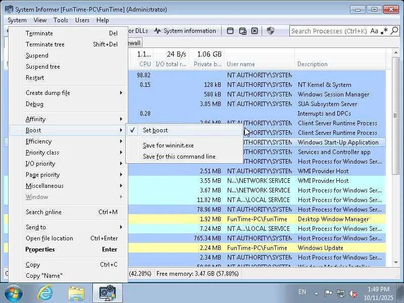Open Properties from the context menu
Viewport: 404px width, 303px height.
click(x=68, y=249)
